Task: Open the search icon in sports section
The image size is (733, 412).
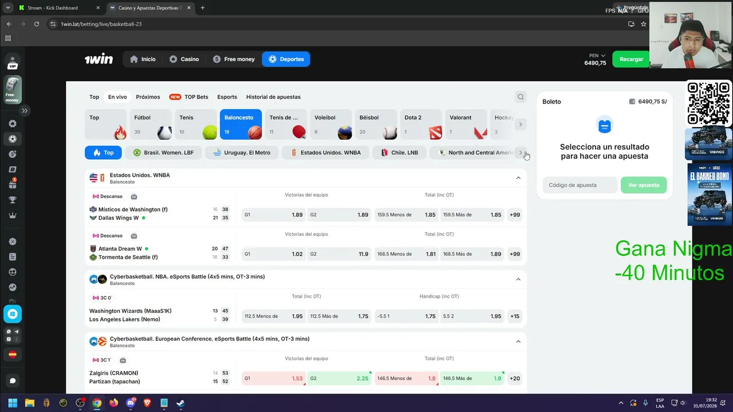Action: (521, 97)
